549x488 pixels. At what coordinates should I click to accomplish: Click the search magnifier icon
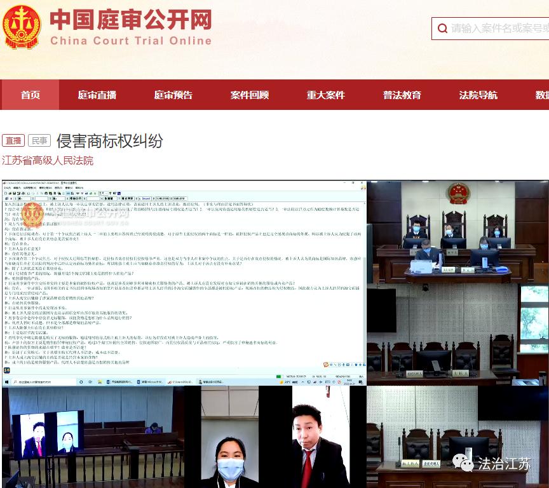click(443, 29)
